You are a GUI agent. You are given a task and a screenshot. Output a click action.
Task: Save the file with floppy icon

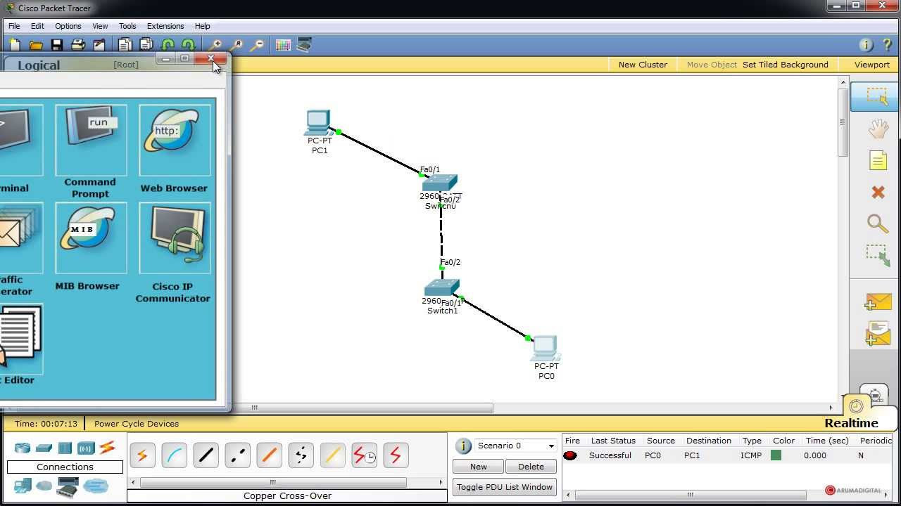click(x=57, y=45)
